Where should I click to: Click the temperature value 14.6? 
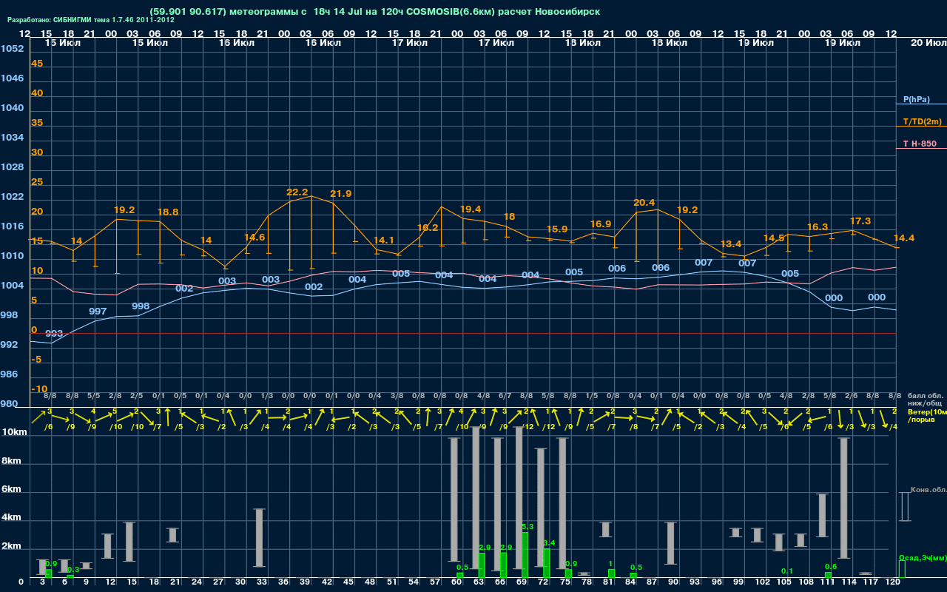(x=255, y=238)
